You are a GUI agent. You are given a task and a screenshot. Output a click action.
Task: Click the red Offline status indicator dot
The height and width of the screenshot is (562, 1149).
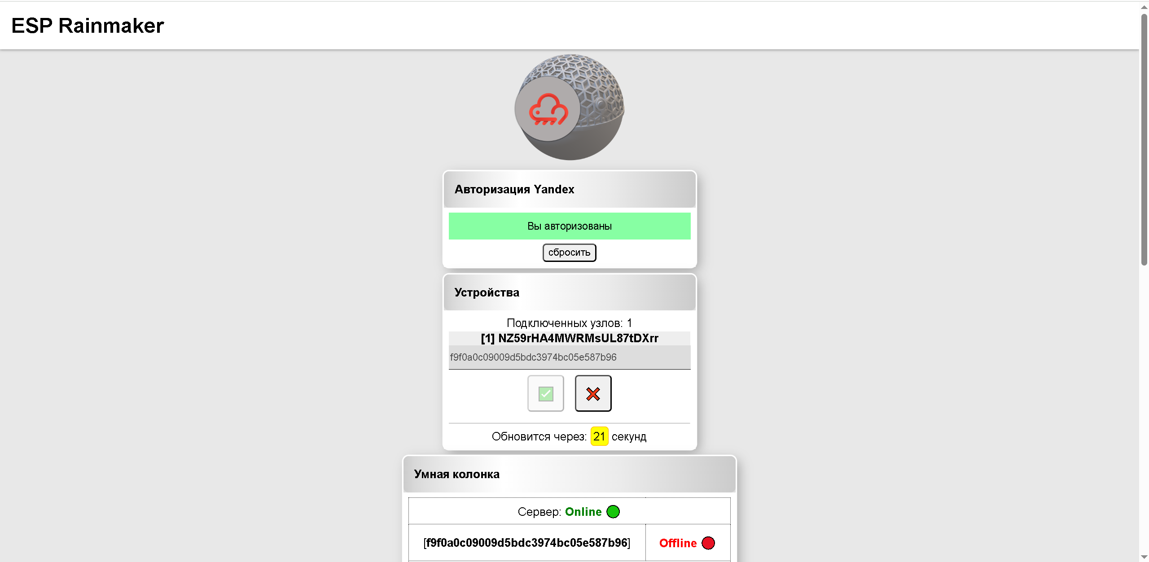[x=708, y=543]
